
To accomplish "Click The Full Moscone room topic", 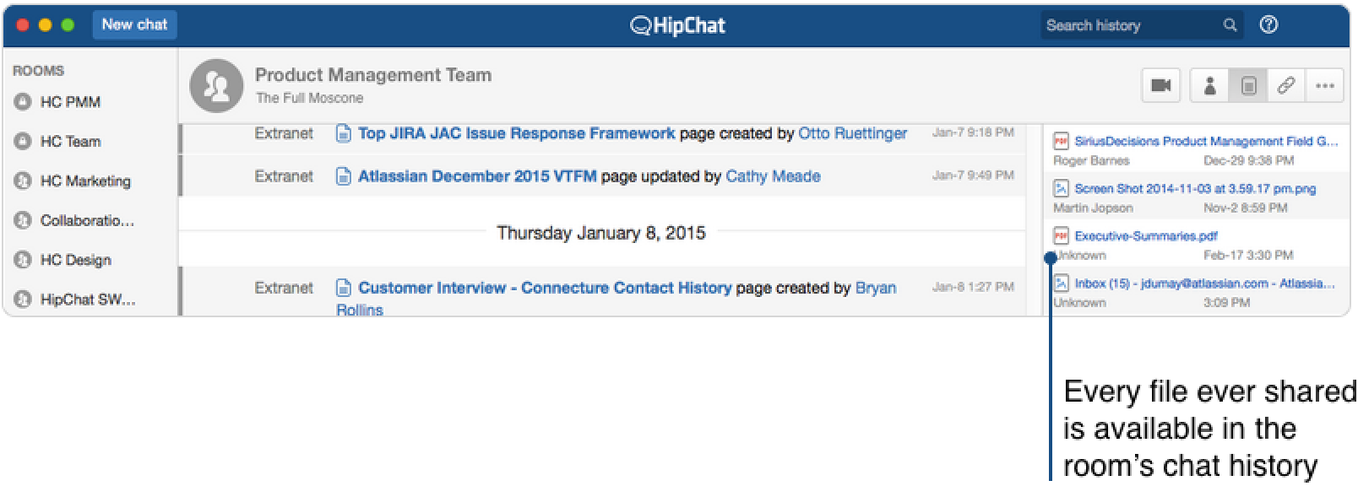I will click(x=309, y=98).
